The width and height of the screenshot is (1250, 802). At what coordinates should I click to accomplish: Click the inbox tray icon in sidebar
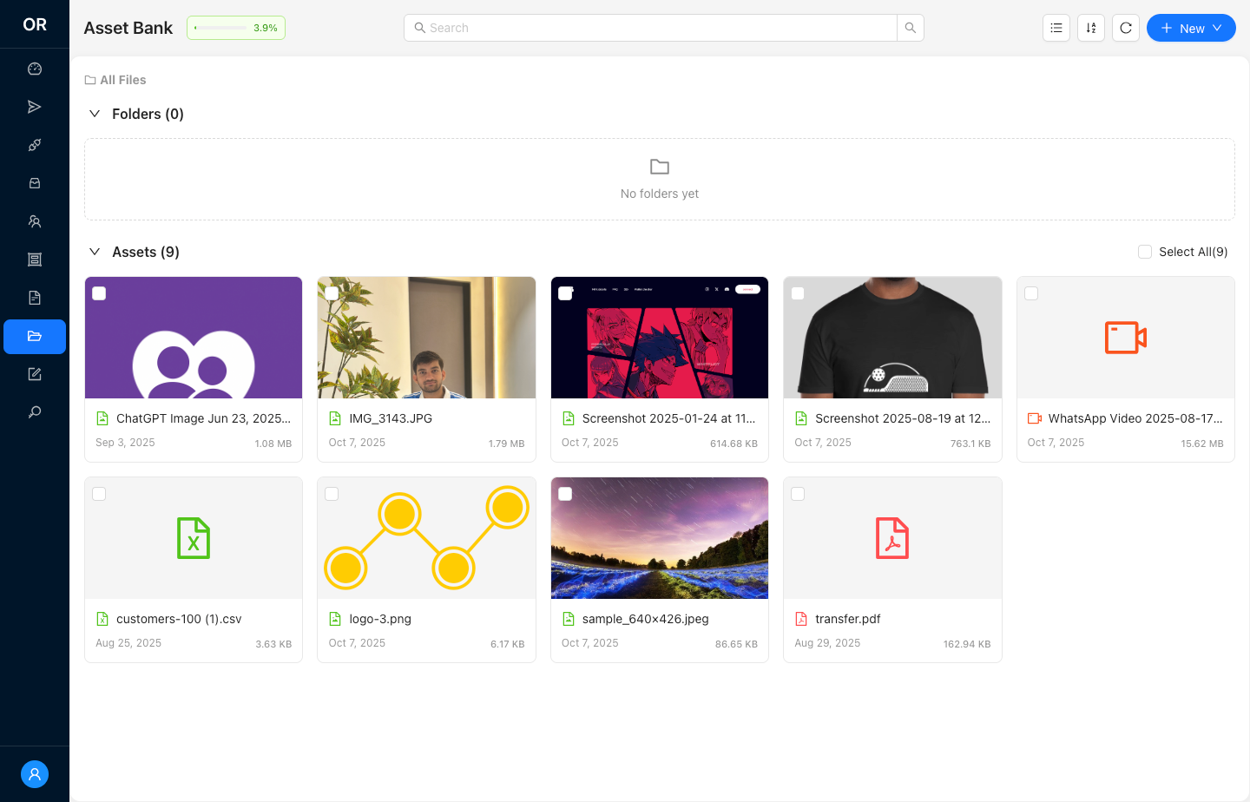pos(35,182)
